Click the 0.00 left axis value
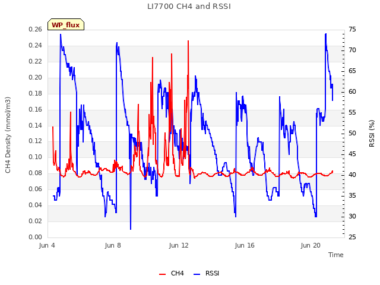The image size is (380, 285). 36,237
